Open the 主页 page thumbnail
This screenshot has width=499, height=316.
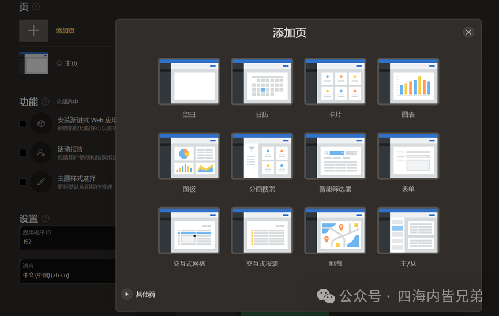pos(33,63)
